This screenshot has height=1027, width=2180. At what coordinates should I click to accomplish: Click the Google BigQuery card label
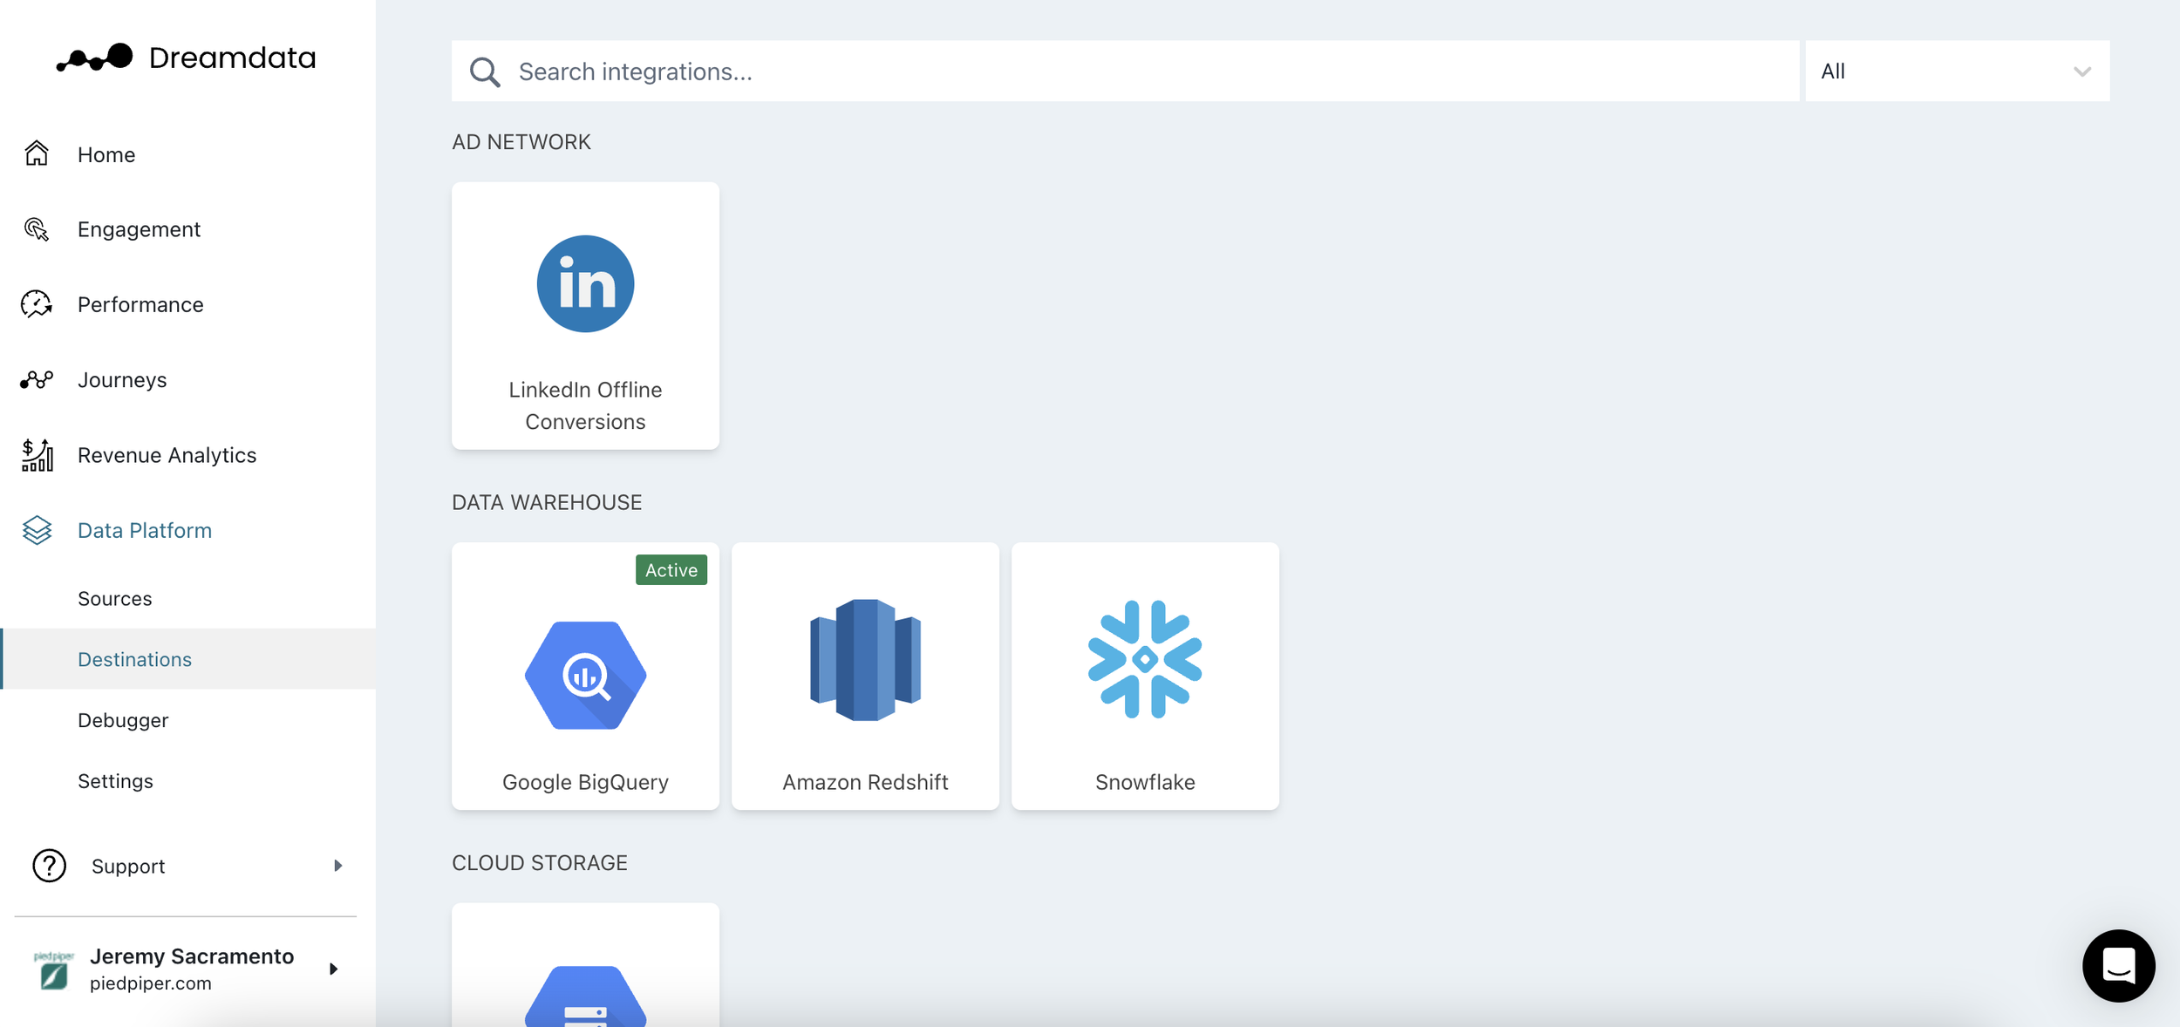coord(585,782)
